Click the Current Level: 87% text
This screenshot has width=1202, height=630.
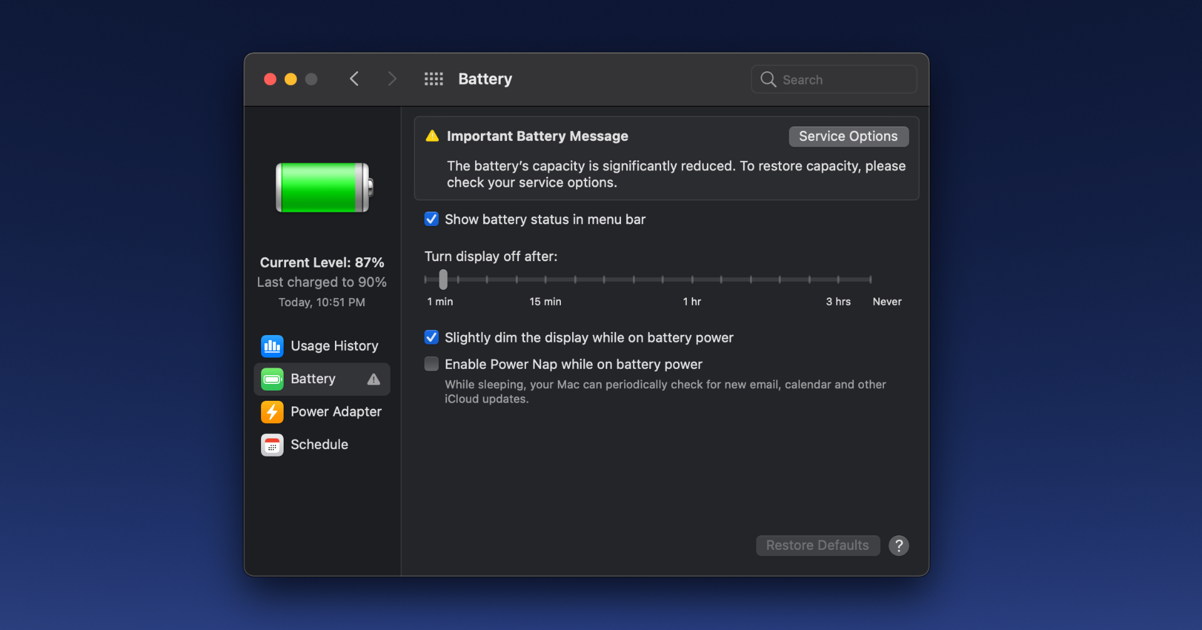tap(322, 262)
